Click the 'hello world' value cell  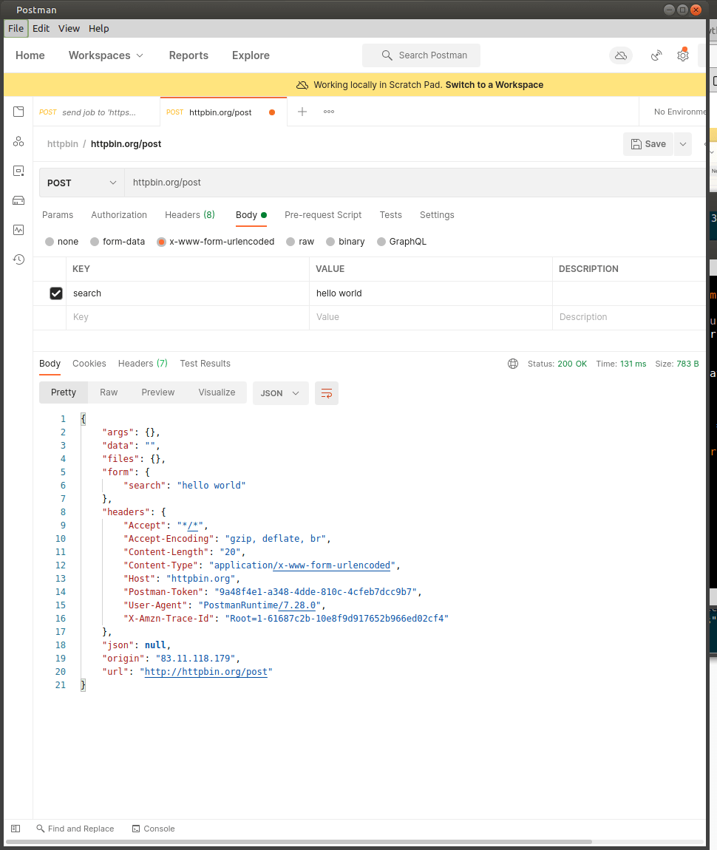click(x=431, y=293)
